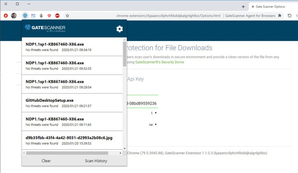This screenshot has height=173, width=298.
Task: Click the horizontal scrollbar thumb in popup
Action: click(67, 153)
